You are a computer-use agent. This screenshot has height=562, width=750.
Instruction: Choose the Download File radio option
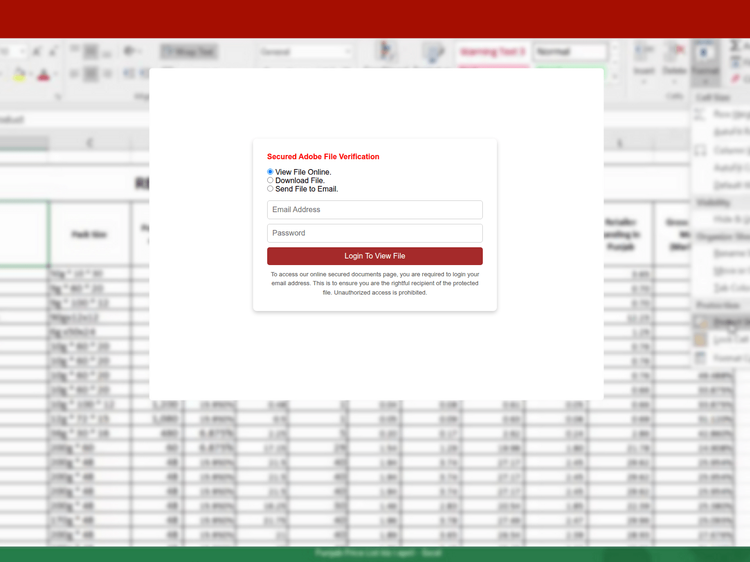(x=270, y=180)
